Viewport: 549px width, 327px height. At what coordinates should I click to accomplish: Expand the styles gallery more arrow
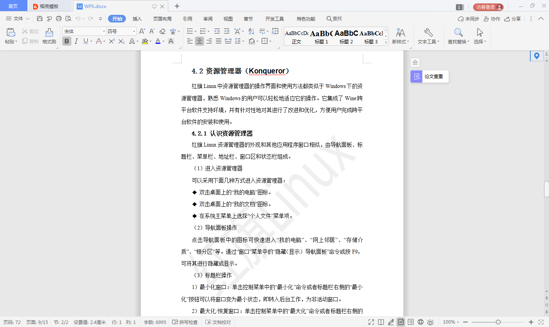(x=386, y=43)
